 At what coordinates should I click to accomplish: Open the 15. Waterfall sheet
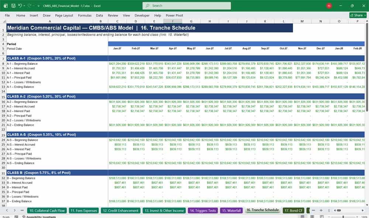click(232, 211)
